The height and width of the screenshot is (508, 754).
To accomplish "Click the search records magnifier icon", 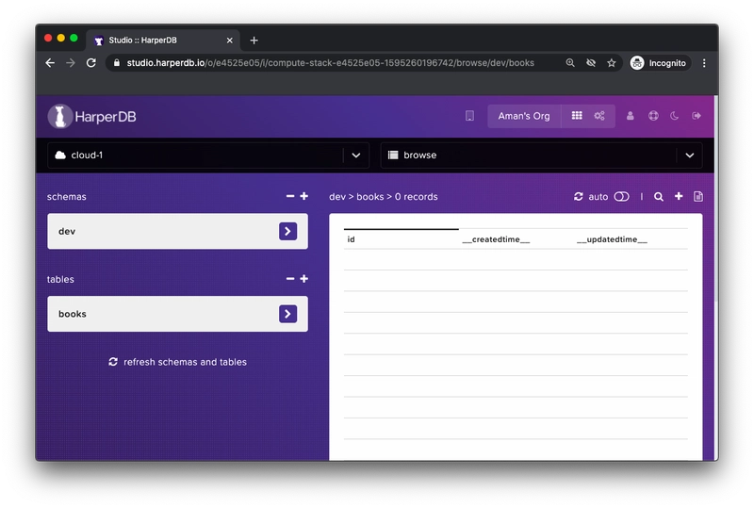I will point(659,197).
